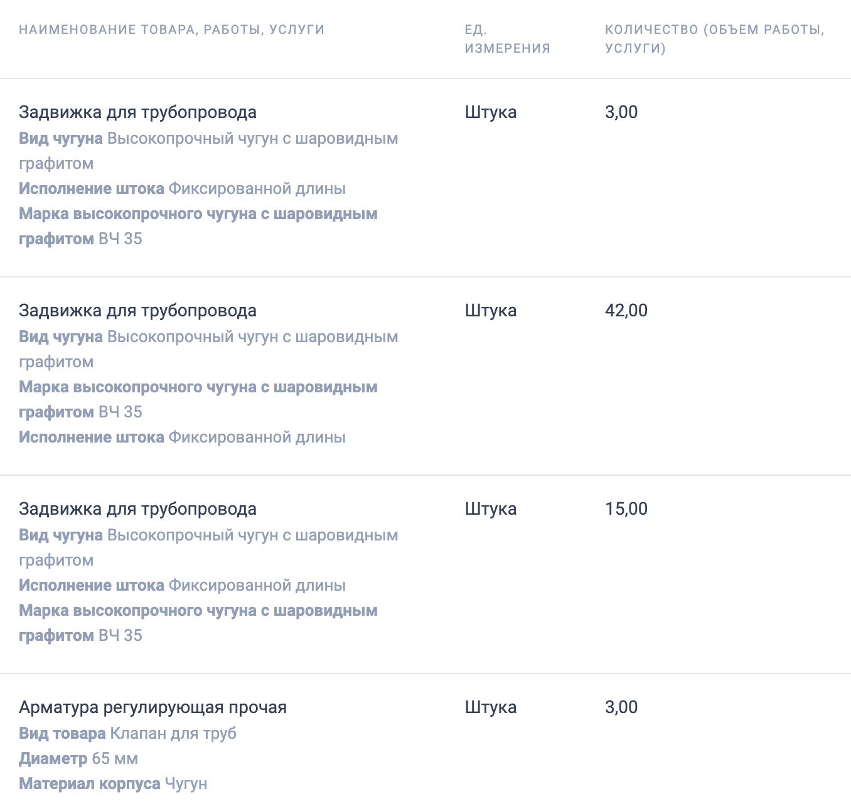Viewport: 851px width, 811px height.
Task: Select the quantity value 15,00
Action: point(626,509)
